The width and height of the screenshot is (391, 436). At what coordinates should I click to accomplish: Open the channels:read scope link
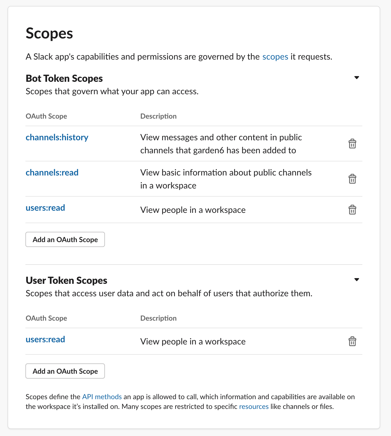[52, 173]
